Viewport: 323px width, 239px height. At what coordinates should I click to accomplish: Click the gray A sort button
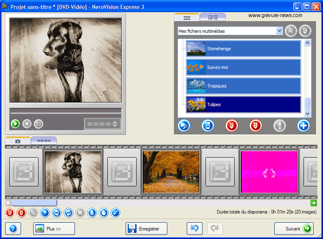(x=291, y=31)
